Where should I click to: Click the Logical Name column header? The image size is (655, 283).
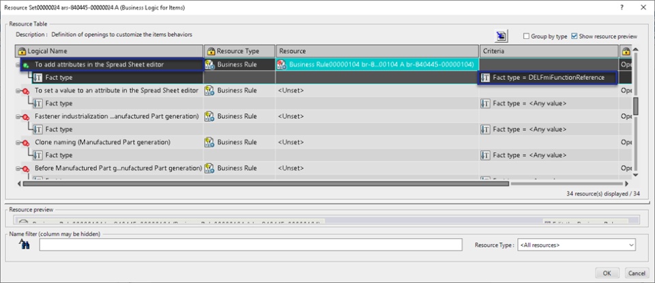pos(109,51)
